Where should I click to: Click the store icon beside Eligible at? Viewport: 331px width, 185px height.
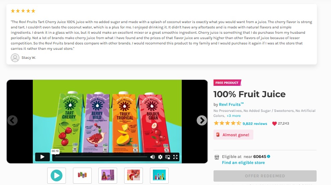point(217,157)
